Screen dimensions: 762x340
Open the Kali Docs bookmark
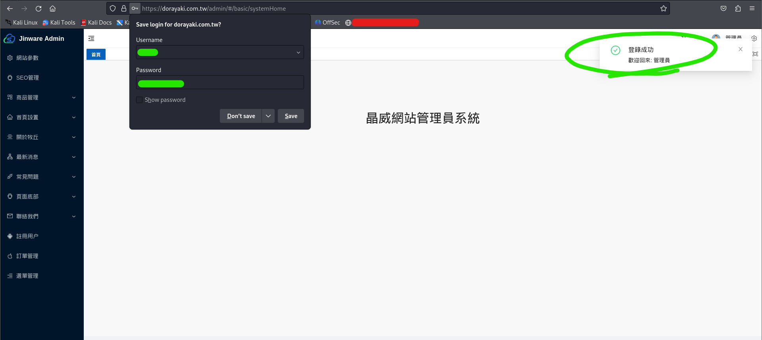click(x=96, y=23)
